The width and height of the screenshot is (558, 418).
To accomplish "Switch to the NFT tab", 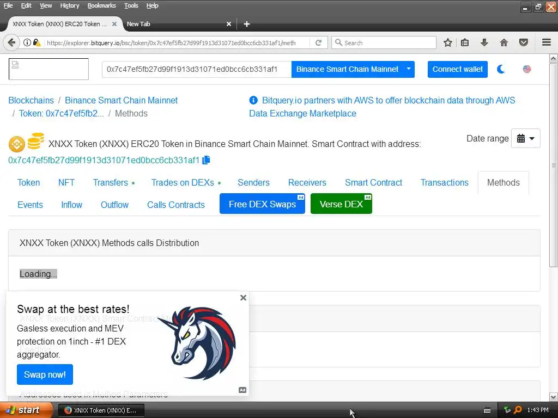I will pyautogui.click(x=66, y=182).
